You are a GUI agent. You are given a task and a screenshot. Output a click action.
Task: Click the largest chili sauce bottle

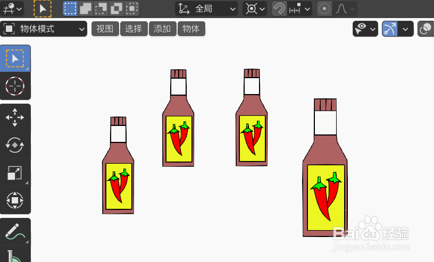[325, 167]
